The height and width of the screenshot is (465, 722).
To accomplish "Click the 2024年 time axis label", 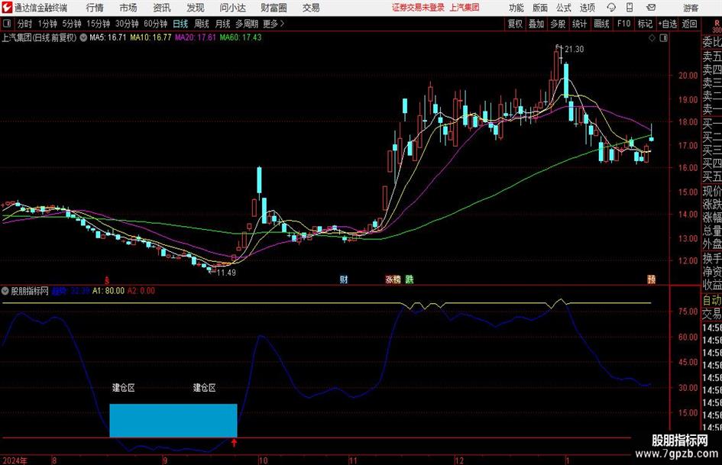I will tap(15, 460).
